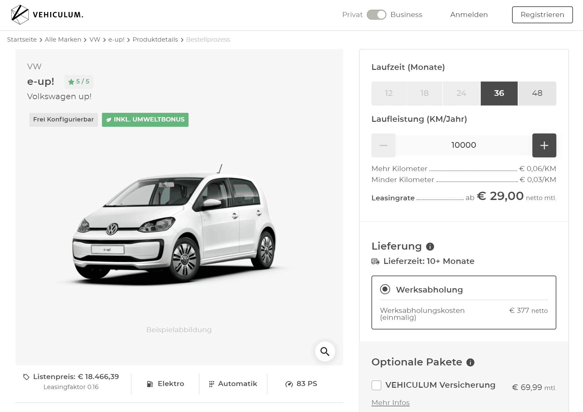Open the VW breadcrumb link

coord(95,40)
